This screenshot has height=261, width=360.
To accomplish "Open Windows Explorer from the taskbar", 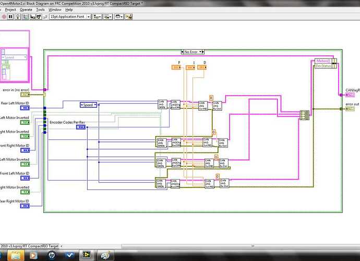I will [16, 255].
